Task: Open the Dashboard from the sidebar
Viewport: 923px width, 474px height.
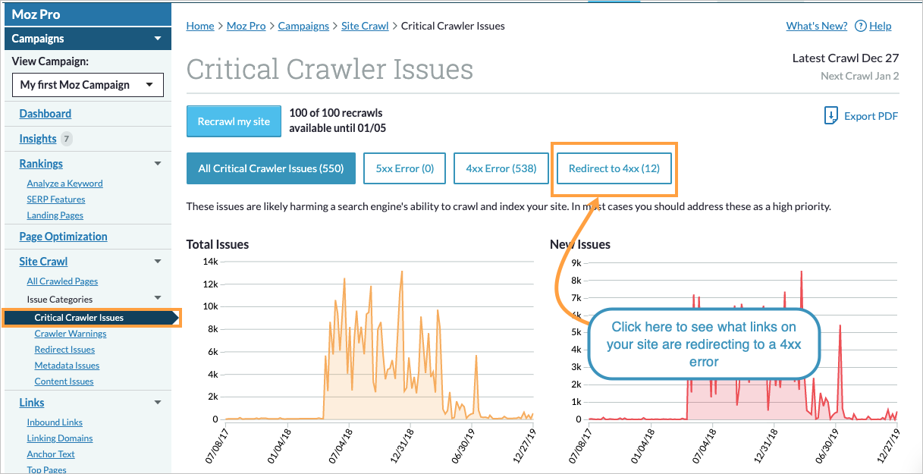Action: [x=45, y=113]
